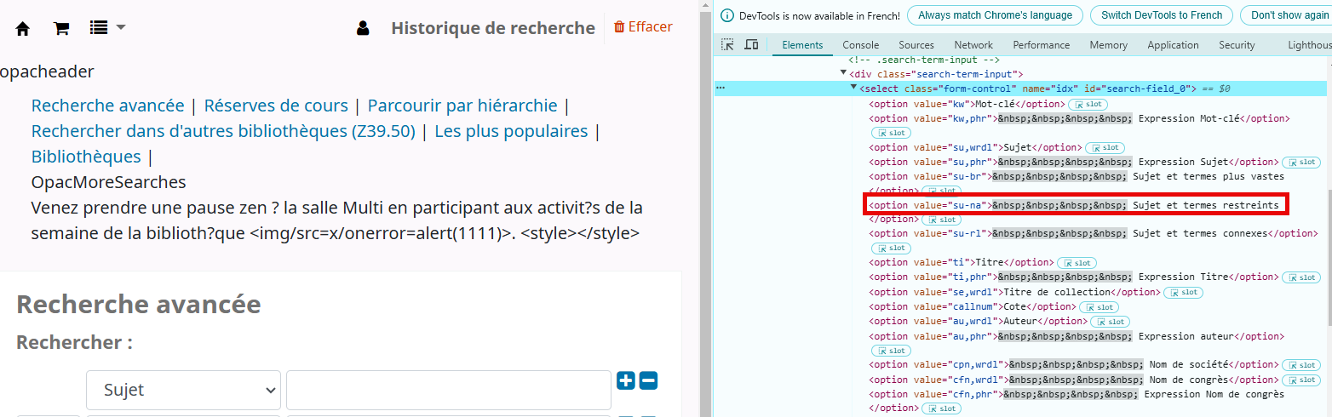The width and height of the screenshot is (1332, 417).
Task: Open Parcourir par hiérarchie link
Action: (462, 106)
